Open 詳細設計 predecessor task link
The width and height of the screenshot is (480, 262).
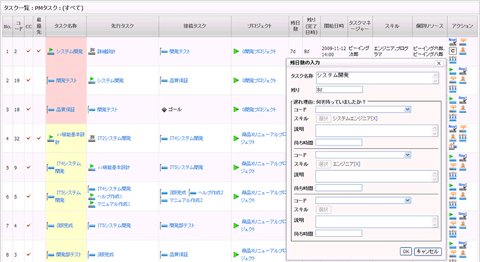[106, 52]
